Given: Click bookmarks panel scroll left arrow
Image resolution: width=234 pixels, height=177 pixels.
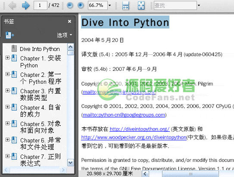Looking at the screenshot, I should click(x=6, y=170).
